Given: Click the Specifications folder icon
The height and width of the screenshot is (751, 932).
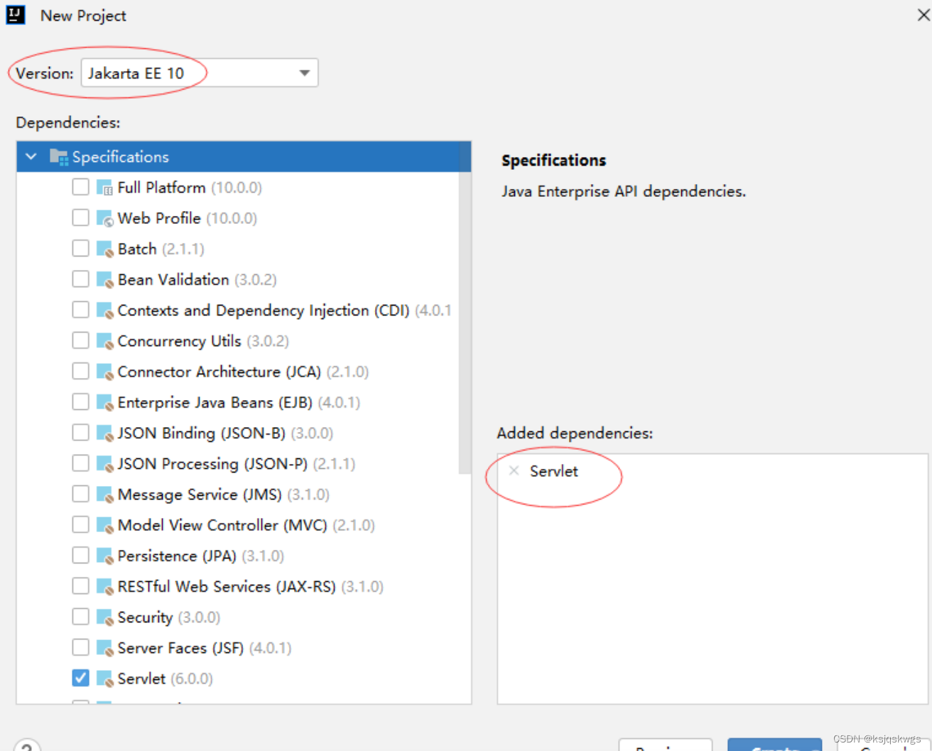Looking at the screenshot, I should point(58,156).
